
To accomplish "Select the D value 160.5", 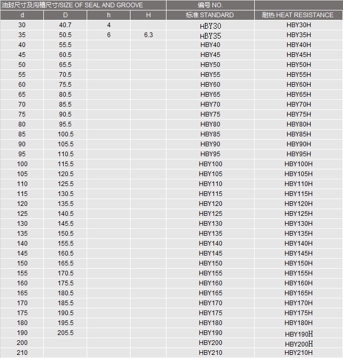I will tap(66, 253).
